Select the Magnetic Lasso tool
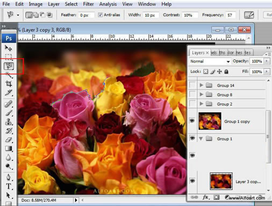This screenshot has height=206, width=272. [x=9, y=66]
